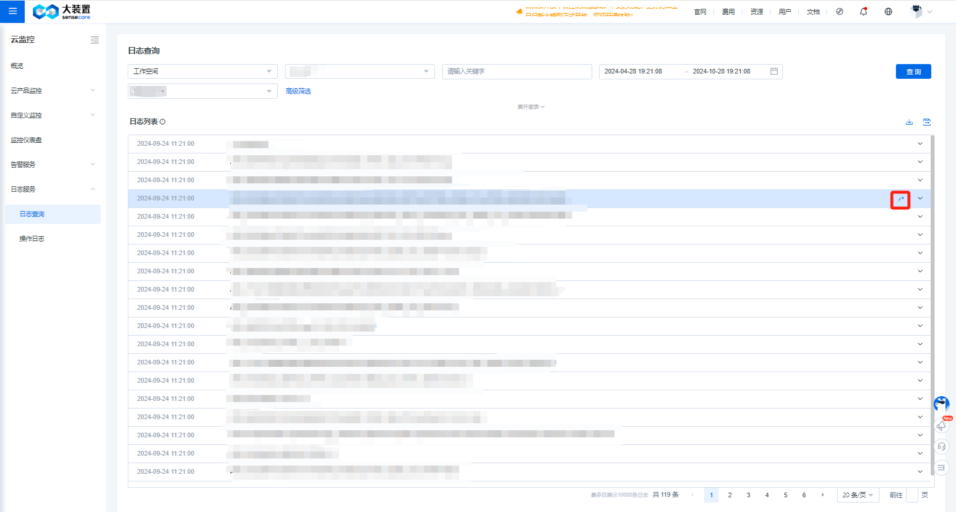Focus the 请输入关键字 keyword field
956x512 pixels.
point(517,71)
